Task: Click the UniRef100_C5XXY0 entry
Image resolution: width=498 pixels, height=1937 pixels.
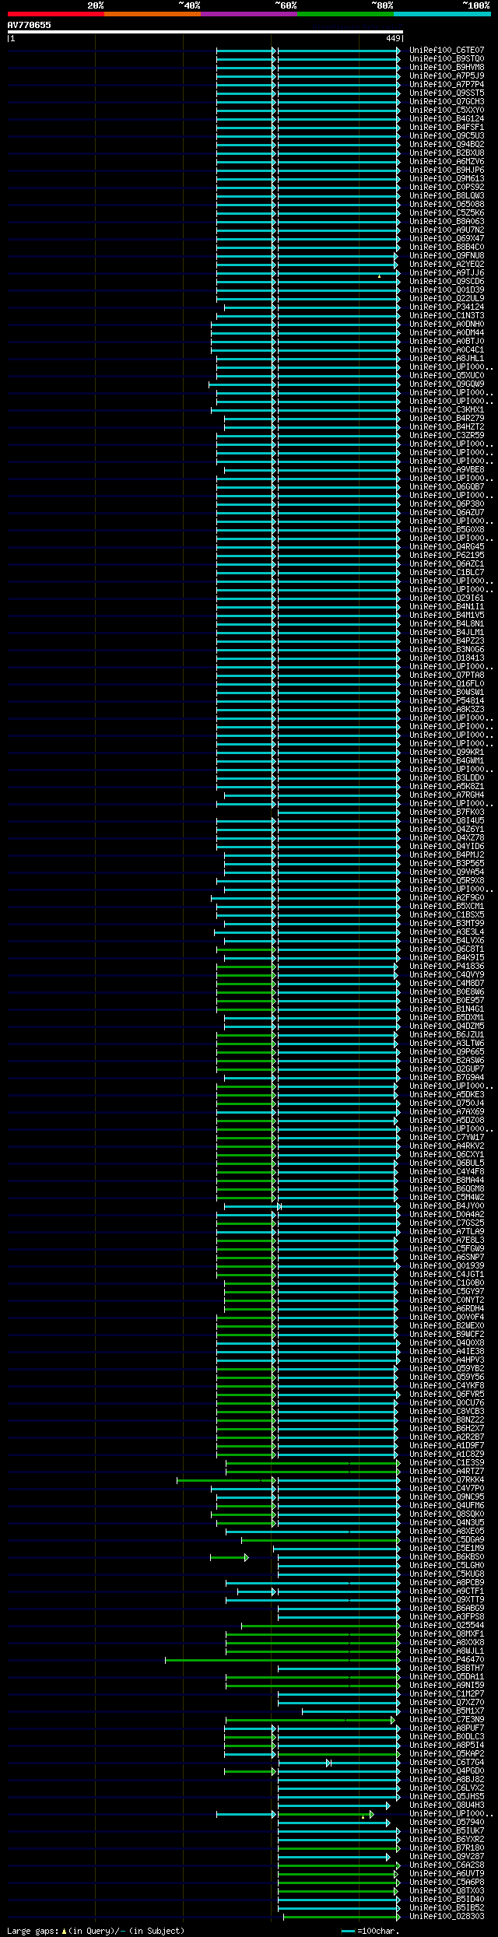Action: point(447,111)
